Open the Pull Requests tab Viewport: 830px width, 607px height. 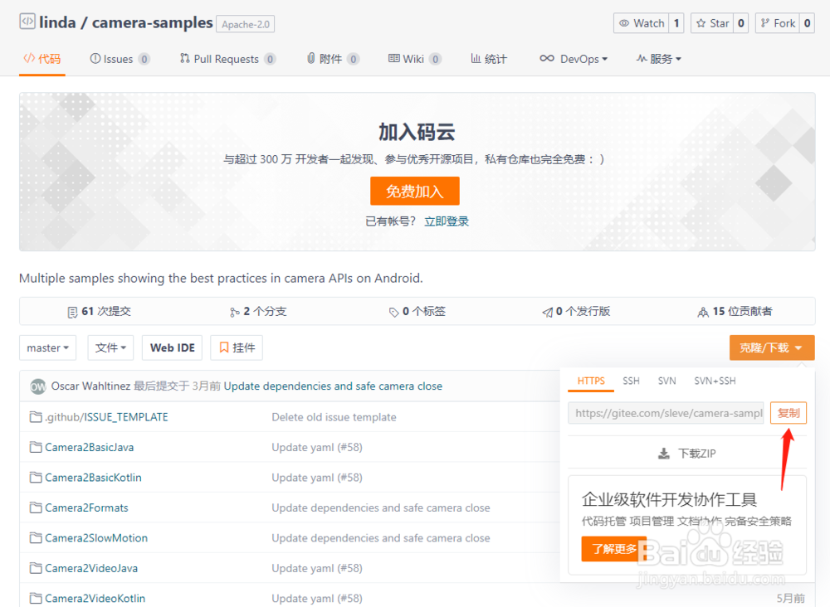(227, 59)
